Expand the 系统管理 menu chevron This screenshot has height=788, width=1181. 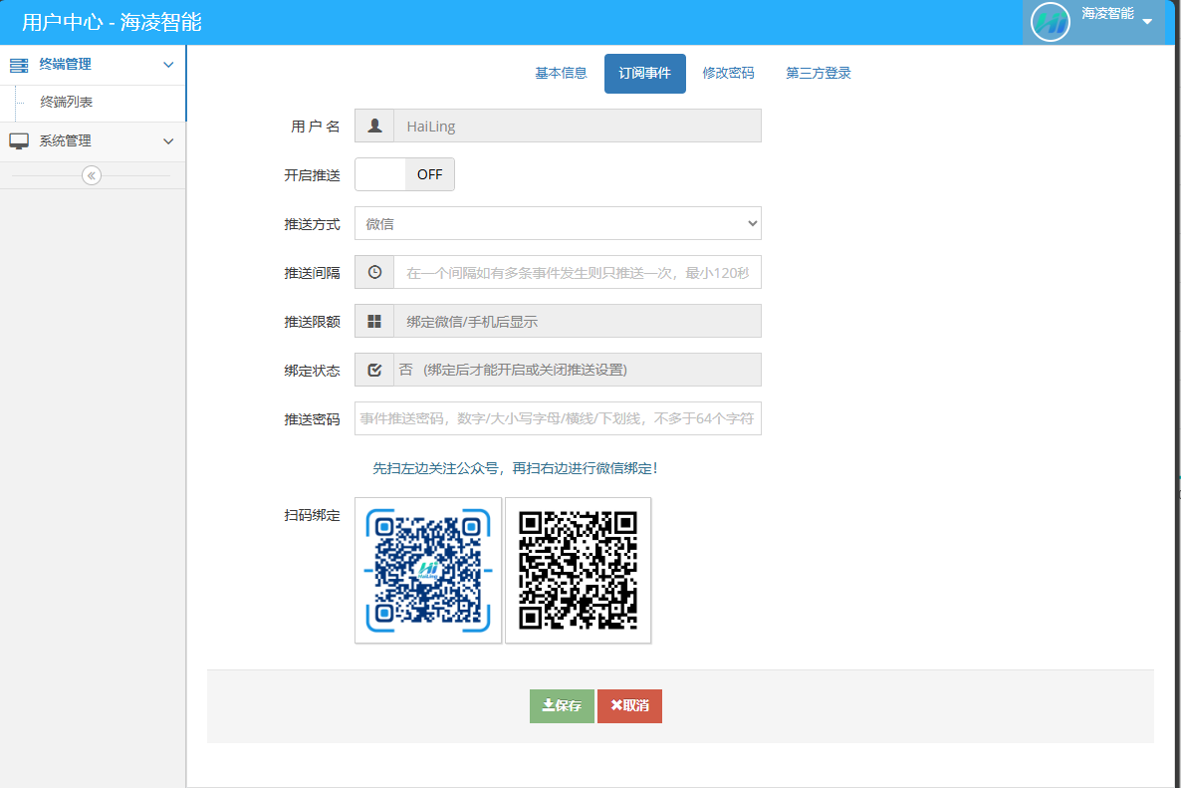pyautogui.click(x=168, y=140)
